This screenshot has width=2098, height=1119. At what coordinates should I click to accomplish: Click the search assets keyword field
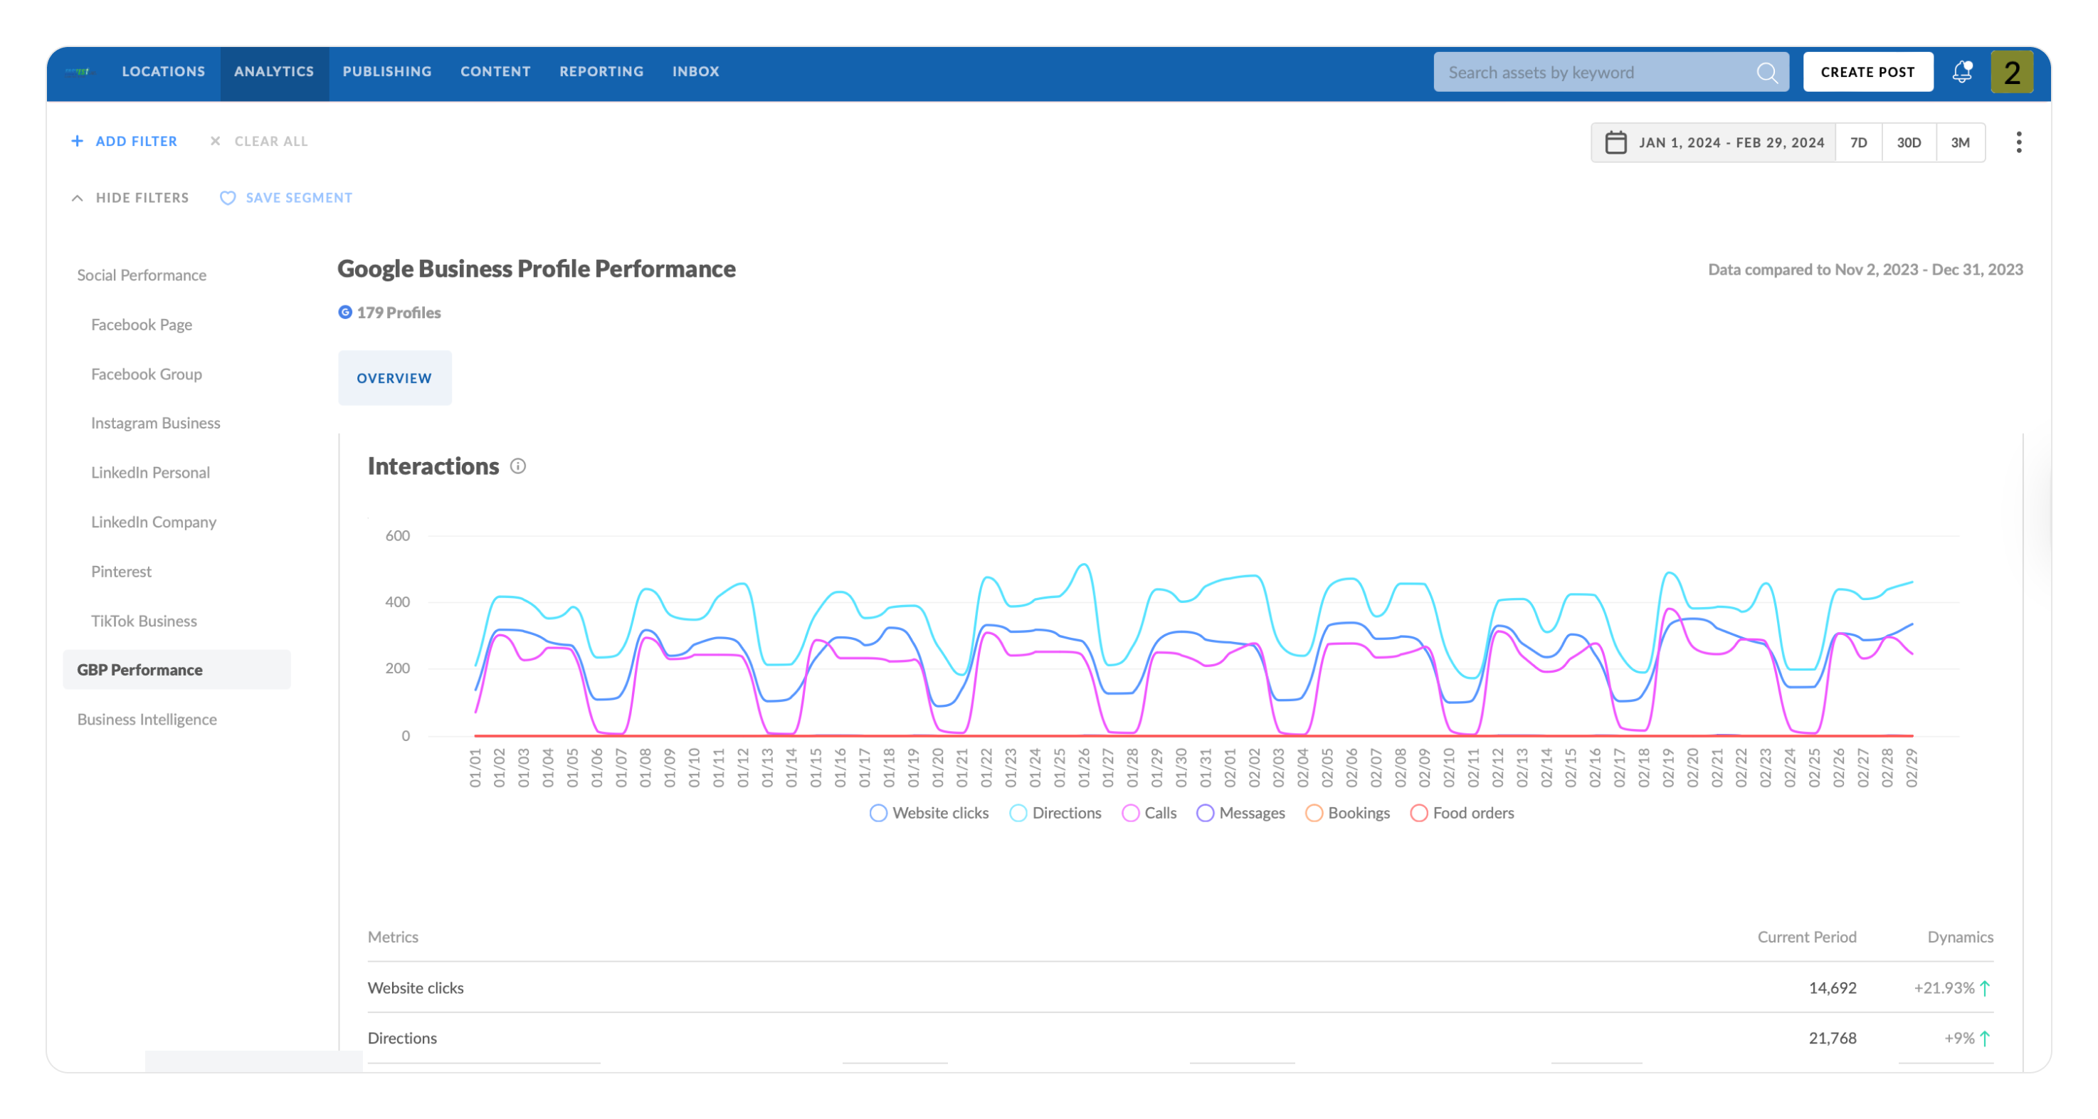pos(1588,73)
